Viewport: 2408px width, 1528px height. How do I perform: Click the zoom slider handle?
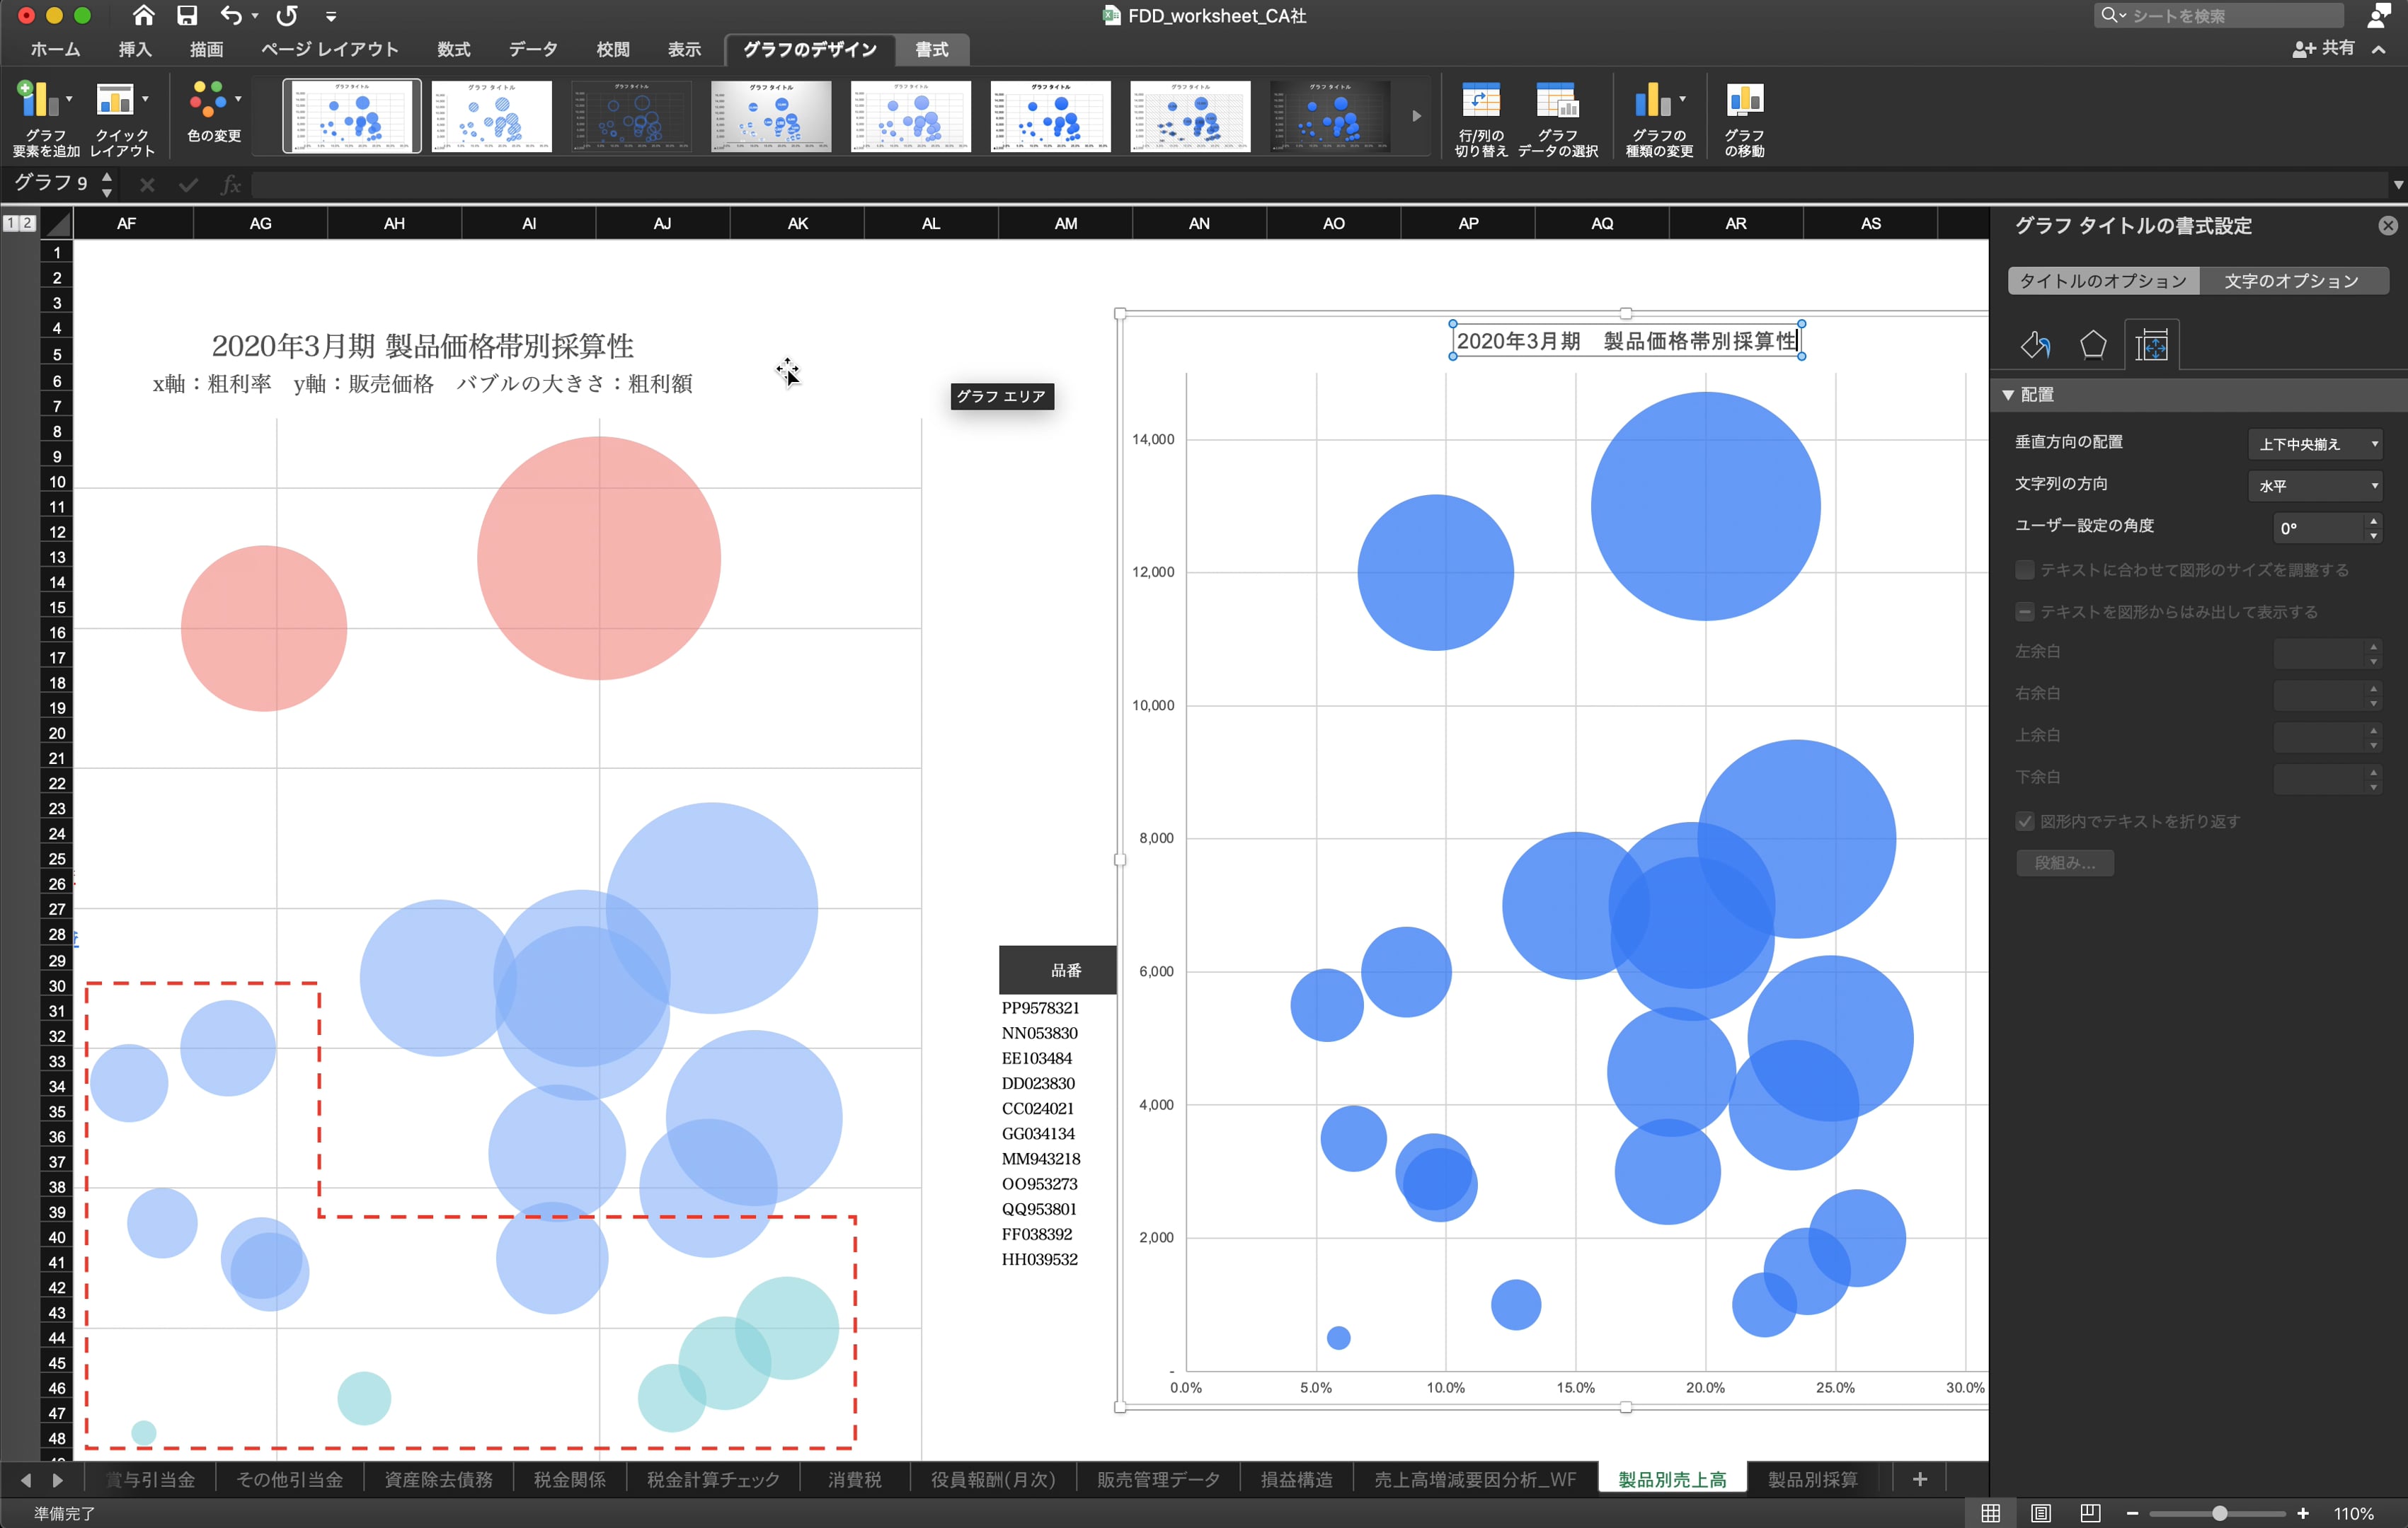2220,1513
